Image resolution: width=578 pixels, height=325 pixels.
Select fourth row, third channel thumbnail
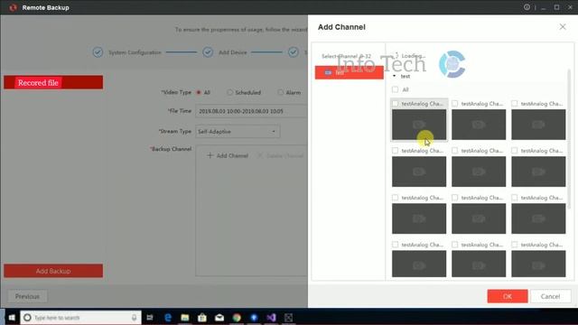click(x=538, y=264)
